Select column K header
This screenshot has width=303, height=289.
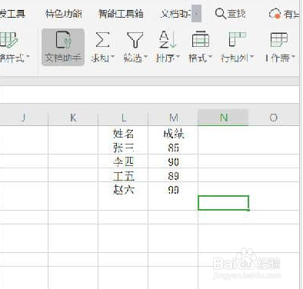(73, 118)
